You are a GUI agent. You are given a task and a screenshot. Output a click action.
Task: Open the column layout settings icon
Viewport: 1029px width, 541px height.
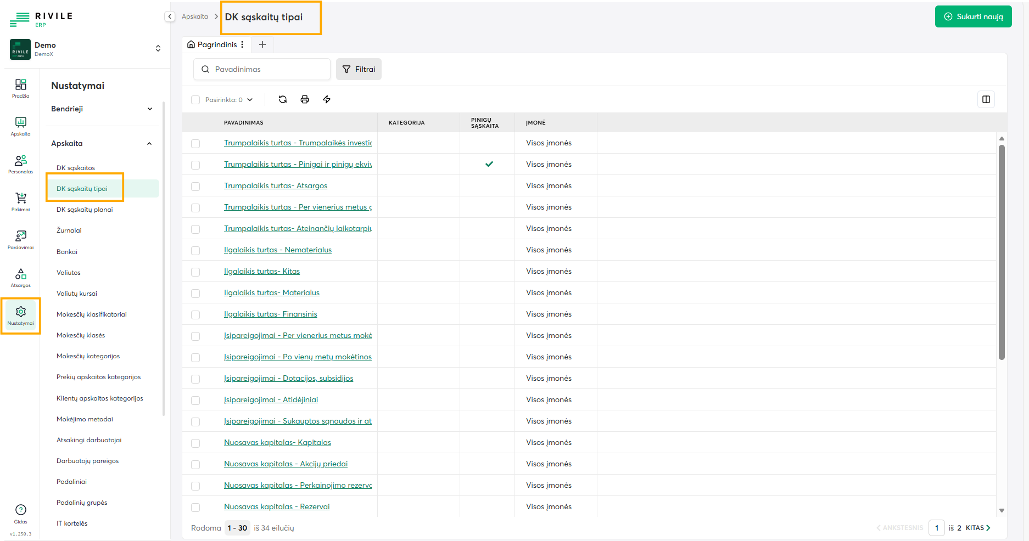(x=986, y=99)
